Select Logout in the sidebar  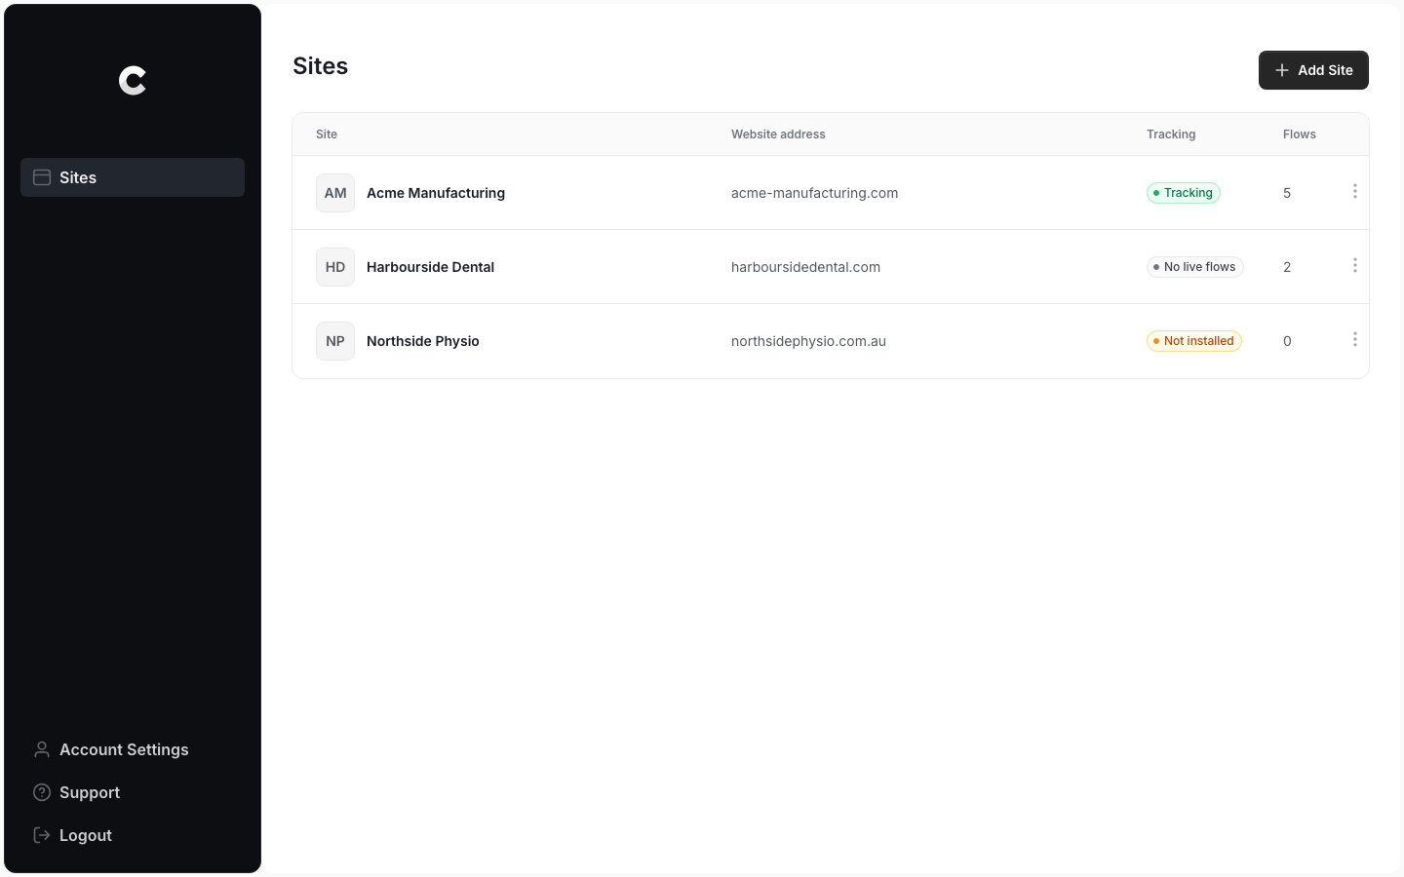[x=133, y=835]
